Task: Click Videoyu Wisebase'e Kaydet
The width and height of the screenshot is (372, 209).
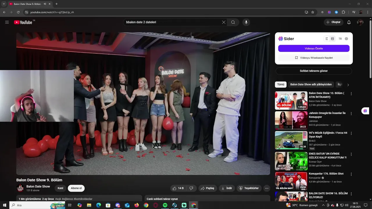Action: tap(314, 58)
